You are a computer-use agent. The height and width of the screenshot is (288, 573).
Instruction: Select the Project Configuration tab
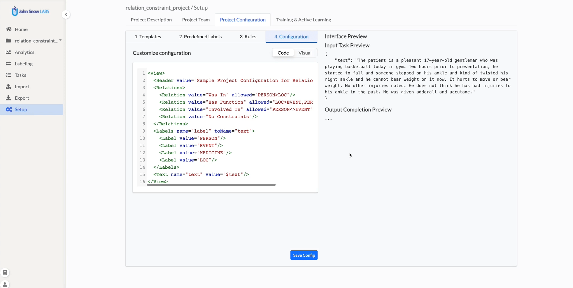point(243,20)
